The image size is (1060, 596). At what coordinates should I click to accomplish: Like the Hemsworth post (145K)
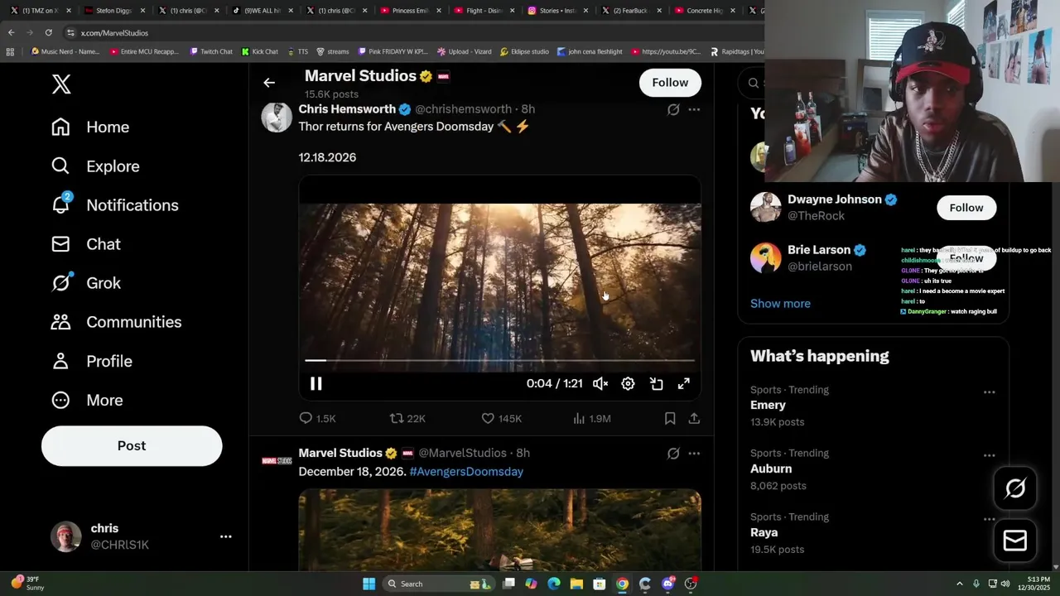point(502,418)
